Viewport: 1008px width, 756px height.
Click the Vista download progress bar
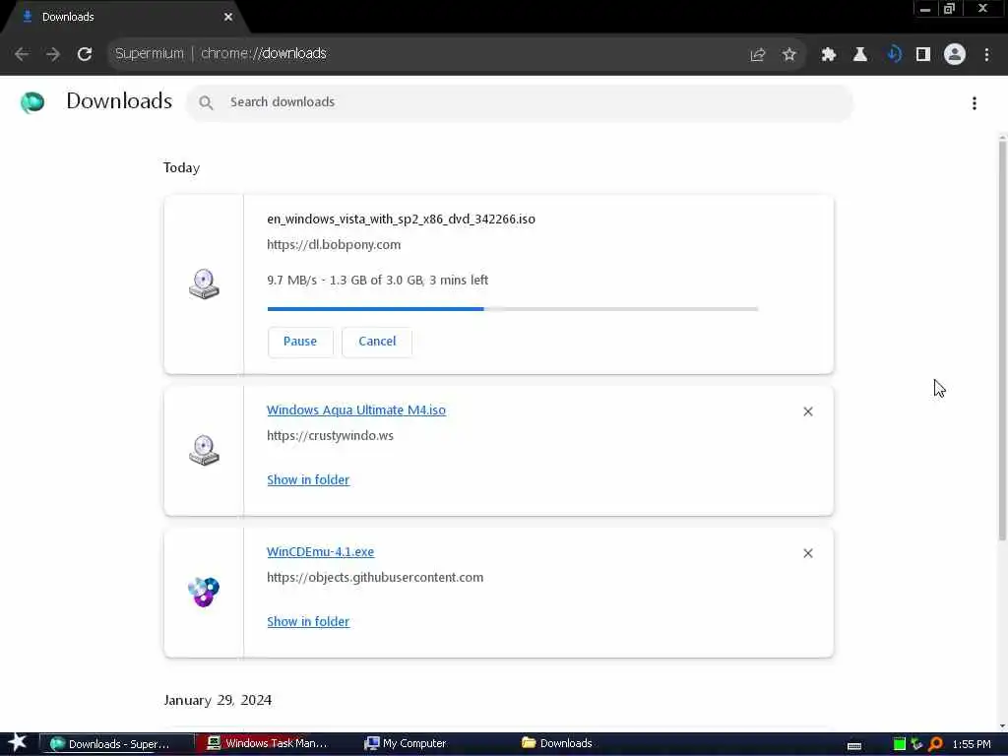click(x=512, y=309)
